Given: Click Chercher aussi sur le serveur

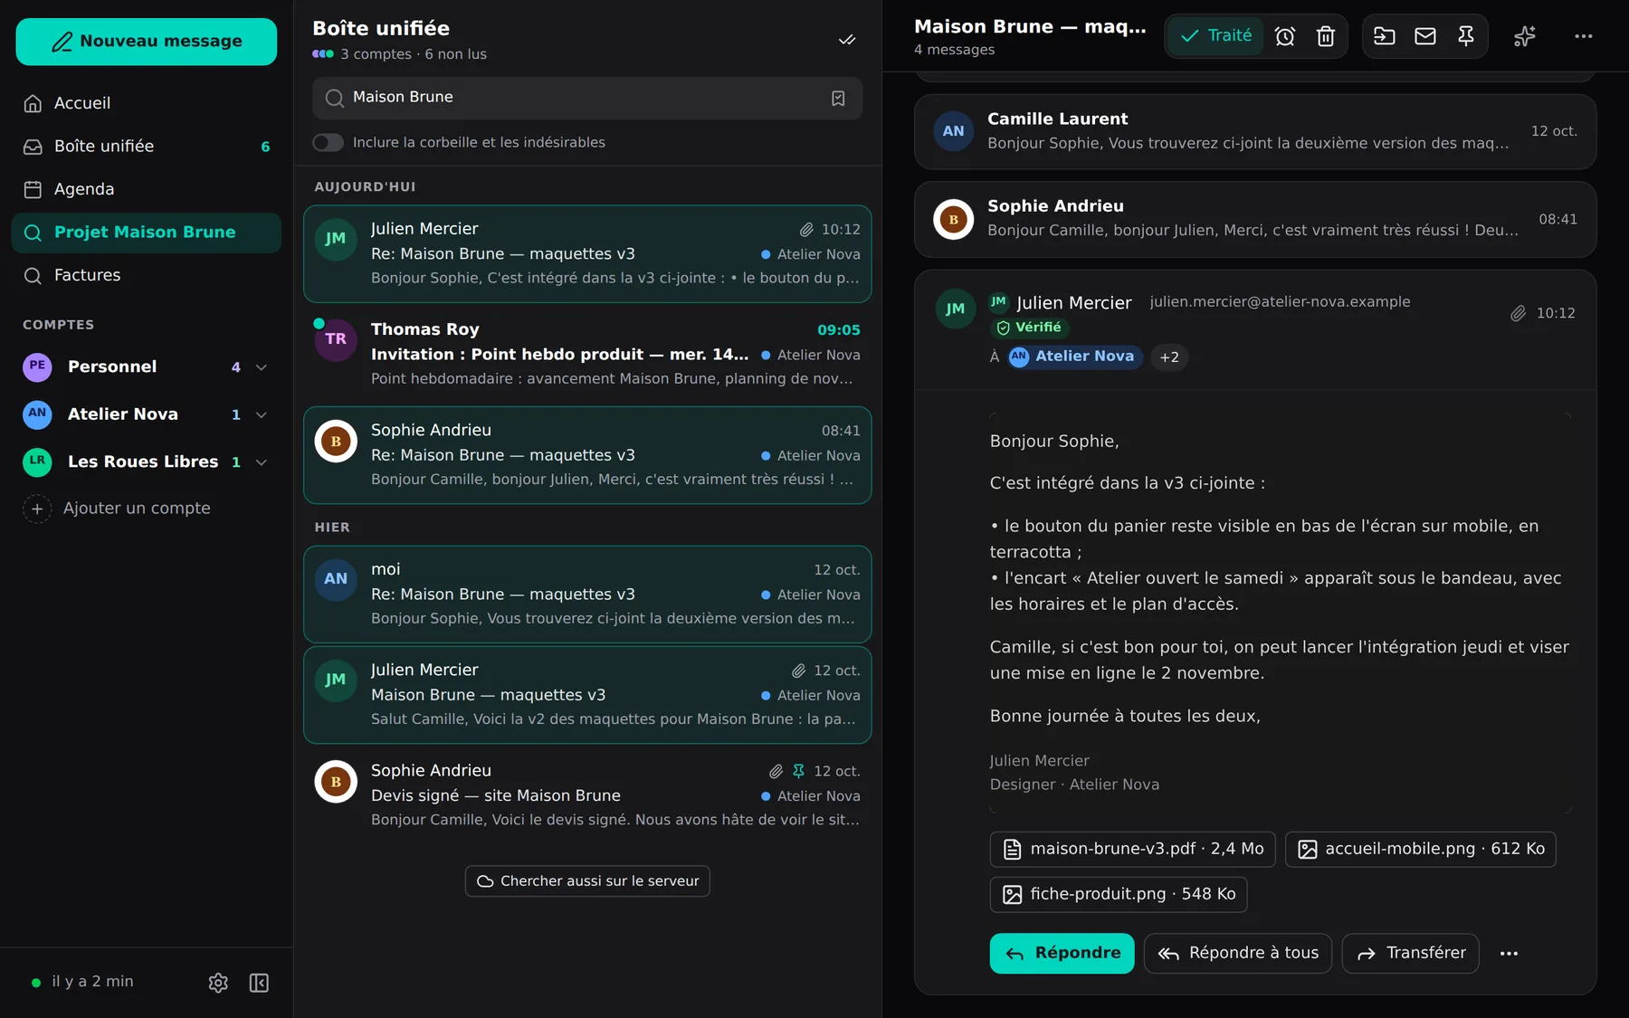Looking at the screenshot, I should point(587,881).
